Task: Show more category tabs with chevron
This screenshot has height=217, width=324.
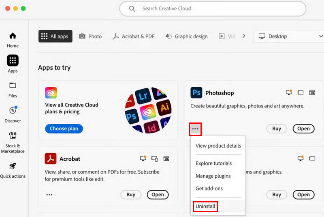Action: coord(244,36)
